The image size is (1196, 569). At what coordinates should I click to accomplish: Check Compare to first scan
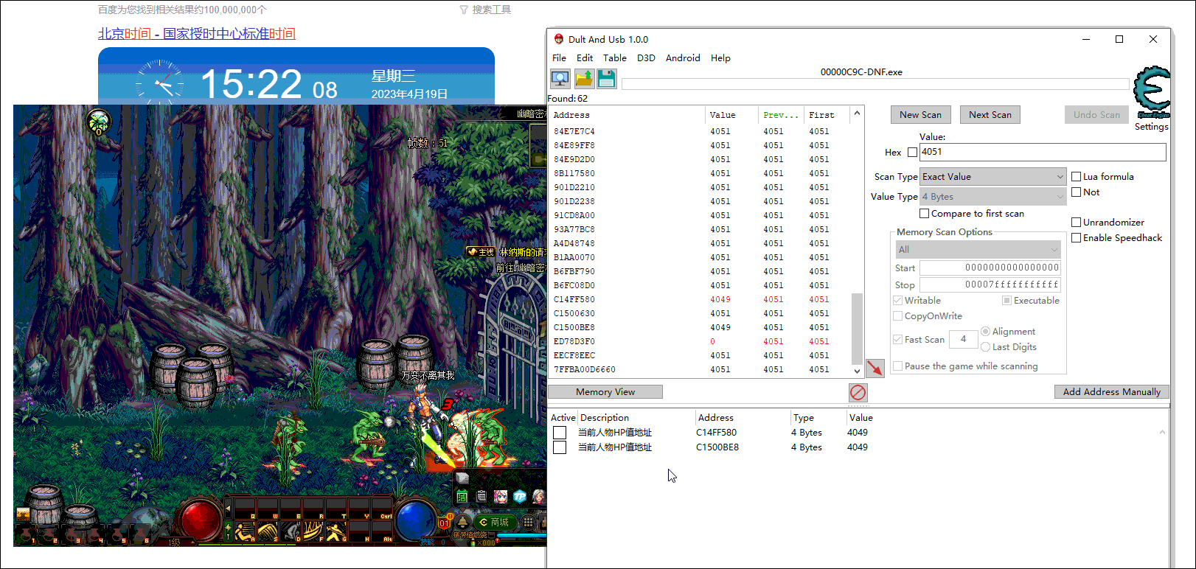(925, 214)
